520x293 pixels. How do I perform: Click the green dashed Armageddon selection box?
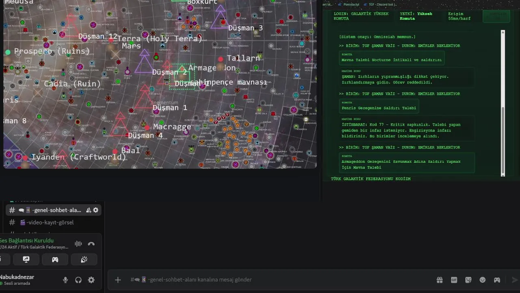[x=182, y=76]
